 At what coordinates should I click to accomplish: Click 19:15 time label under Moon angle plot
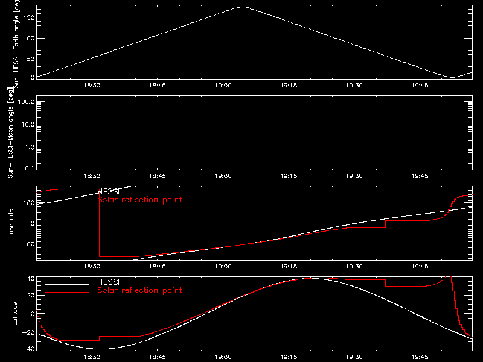click(x=289, y=176)
